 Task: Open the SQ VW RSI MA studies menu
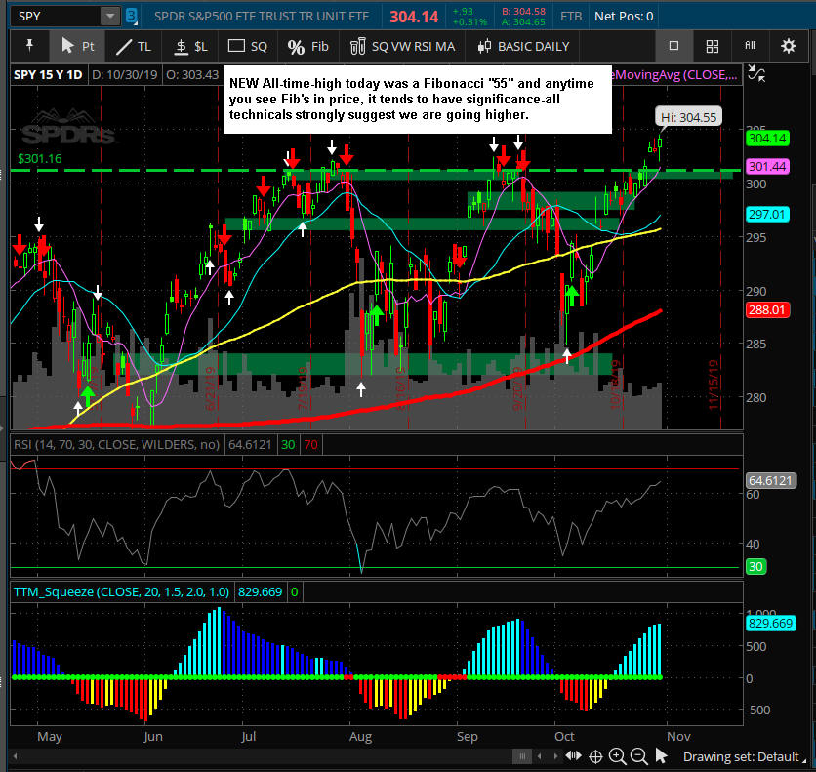click(399, 46)
